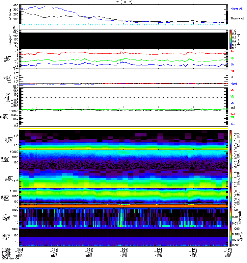Select the red Ne legend label
The height and width of the screenshot is (263, 247).
[x=233, y=71]
